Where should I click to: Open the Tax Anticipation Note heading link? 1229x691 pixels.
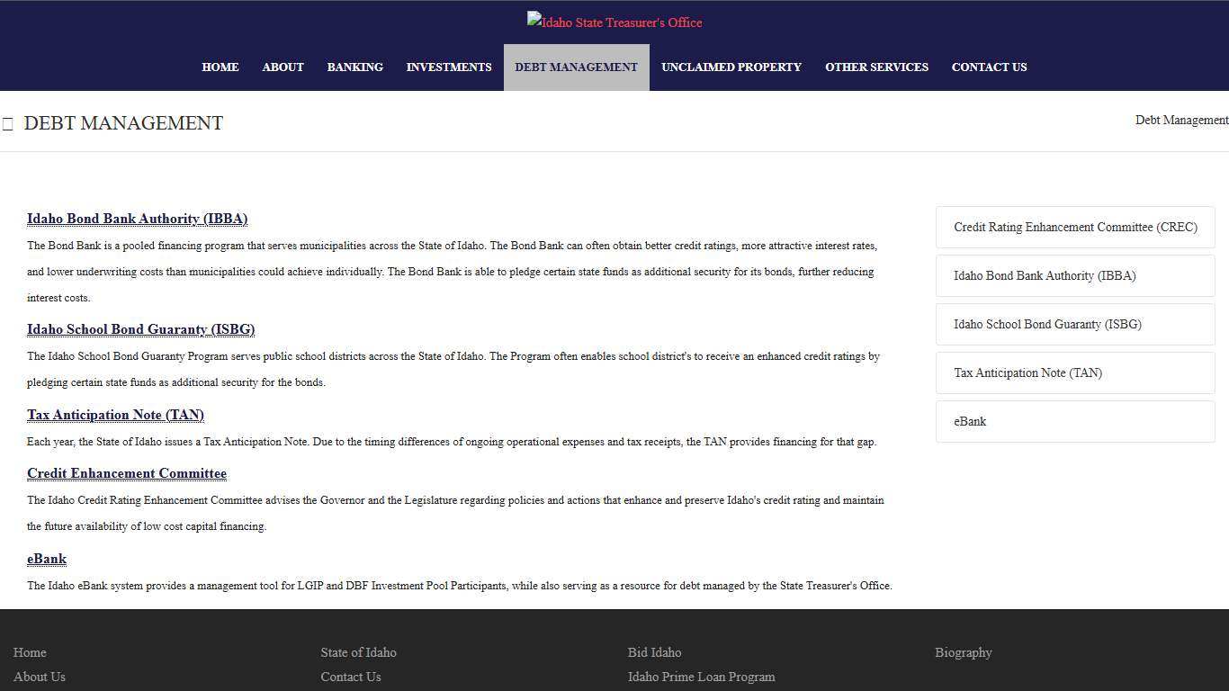pos(115,415)
